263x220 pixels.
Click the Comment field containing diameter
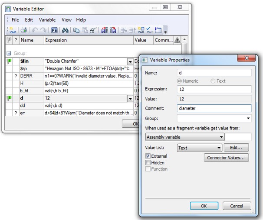214,108
